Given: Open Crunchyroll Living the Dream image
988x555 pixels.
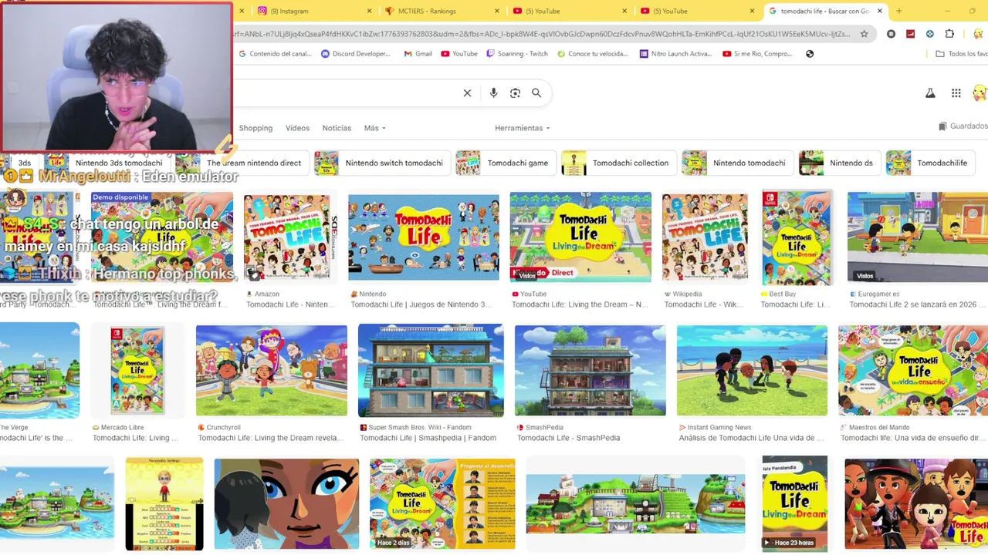Looking at the screenshot, I should tap(272, 371).
